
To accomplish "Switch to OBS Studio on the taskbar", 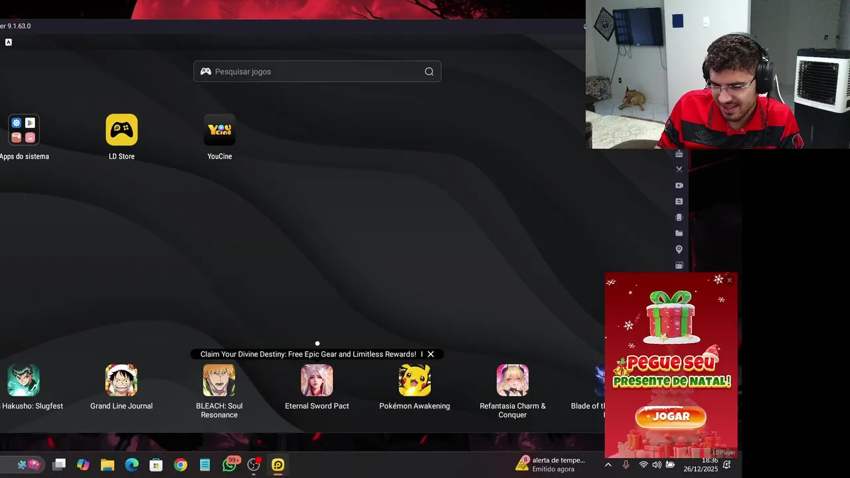I will click(x=254, y=465).
